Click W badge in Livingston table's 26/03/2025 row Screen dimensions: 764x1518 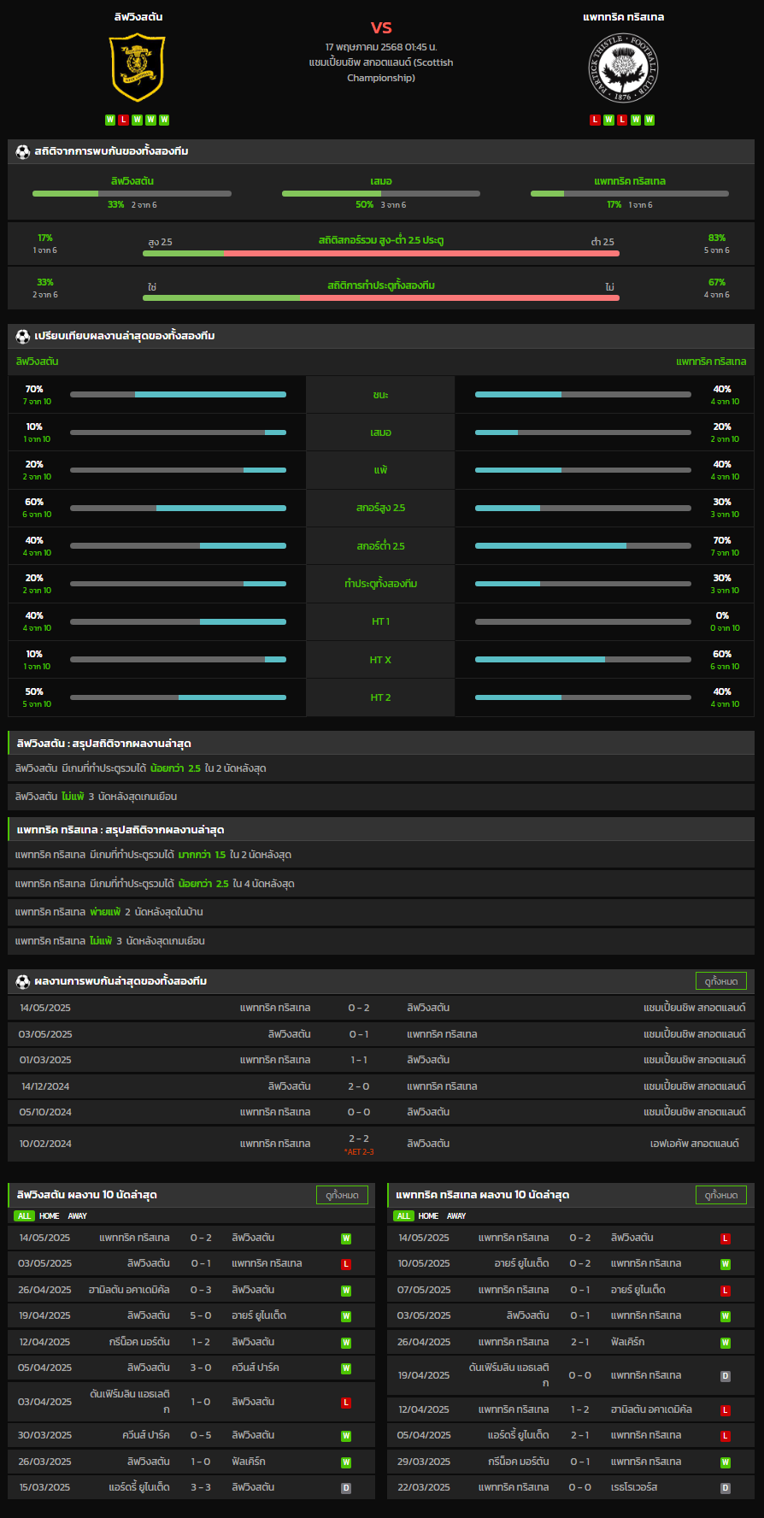346,1462
